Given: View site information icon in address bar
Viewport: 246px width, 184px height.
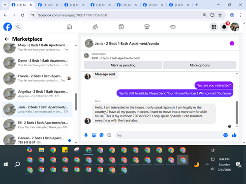Looking at the screenshot, I should point(33,15).
